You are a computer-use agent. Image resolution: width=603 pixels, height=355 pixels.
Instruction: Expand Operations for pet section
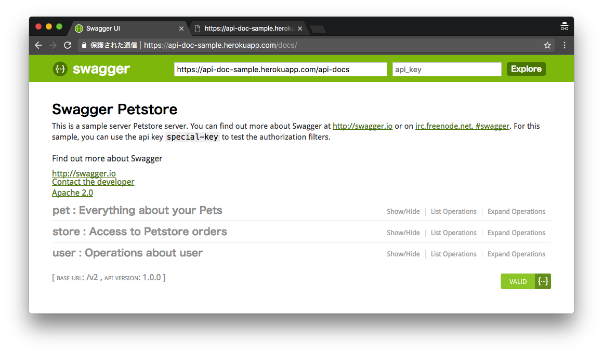[x=516, y=211]
